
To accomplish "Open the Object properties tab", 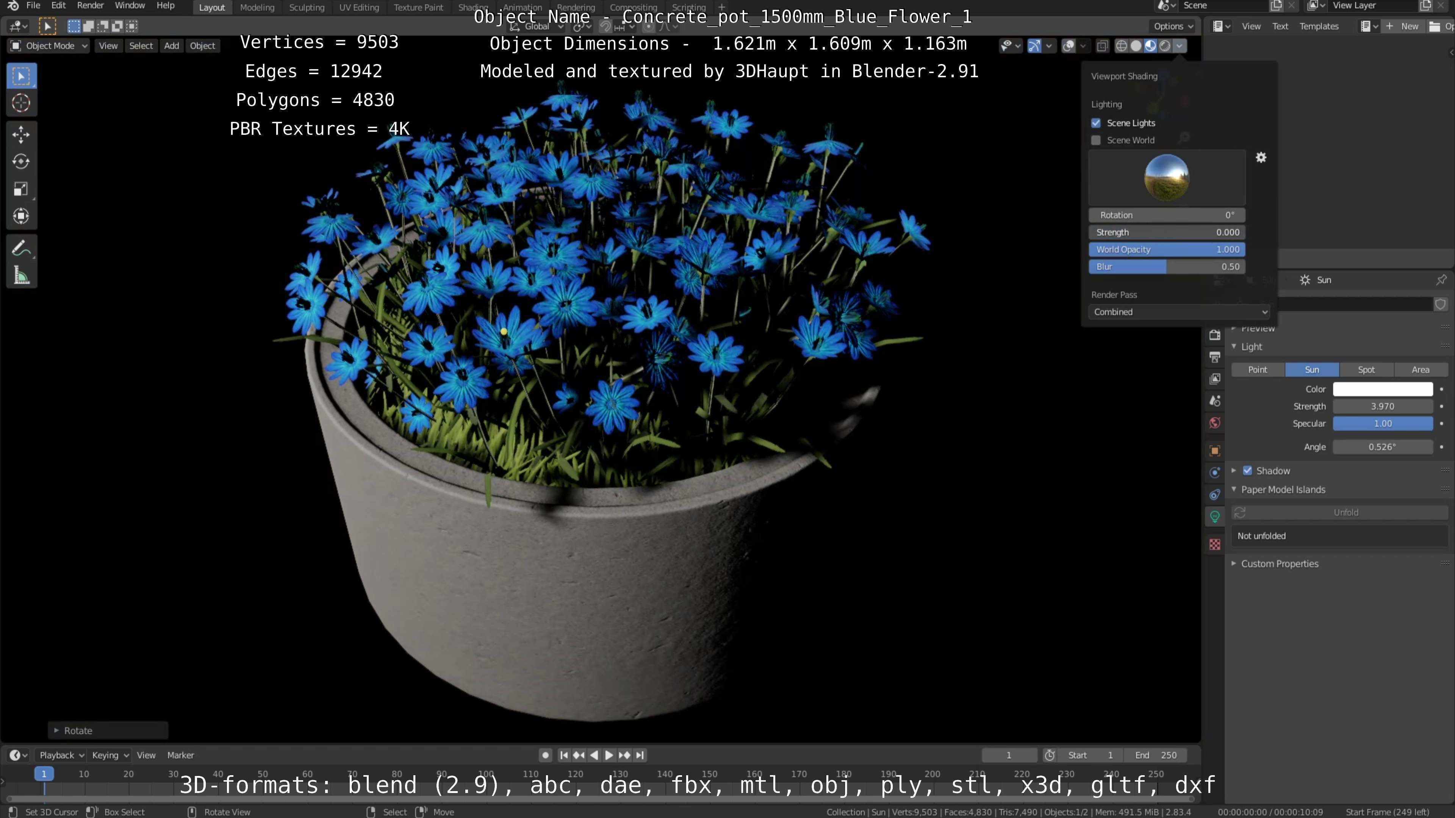I will tap(1215, 451).
